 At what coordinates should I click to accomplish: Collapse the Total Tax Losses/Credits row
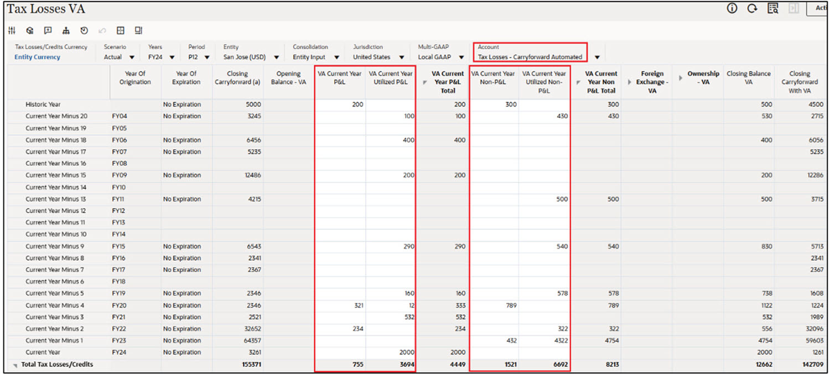tap(14, 365)
